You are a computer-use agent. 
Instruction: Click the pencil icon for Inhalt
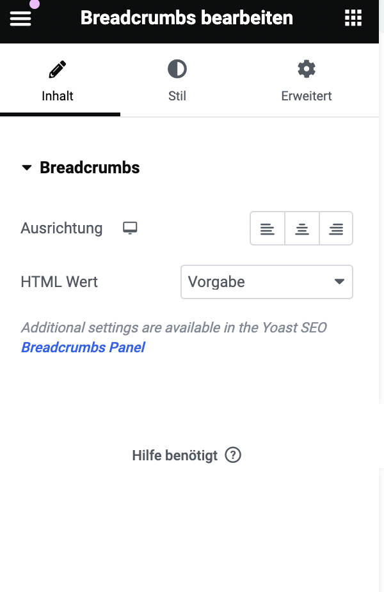(58, 69)
